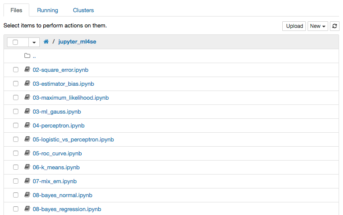
Task: Switch to the Running tab
Action: [x=48, y=10]
